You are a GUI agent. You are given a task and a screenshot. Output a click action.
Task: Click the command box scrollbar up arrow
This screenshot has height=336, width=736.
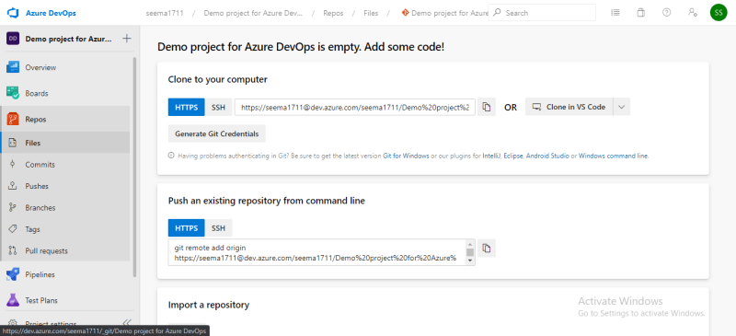point(470,243)
